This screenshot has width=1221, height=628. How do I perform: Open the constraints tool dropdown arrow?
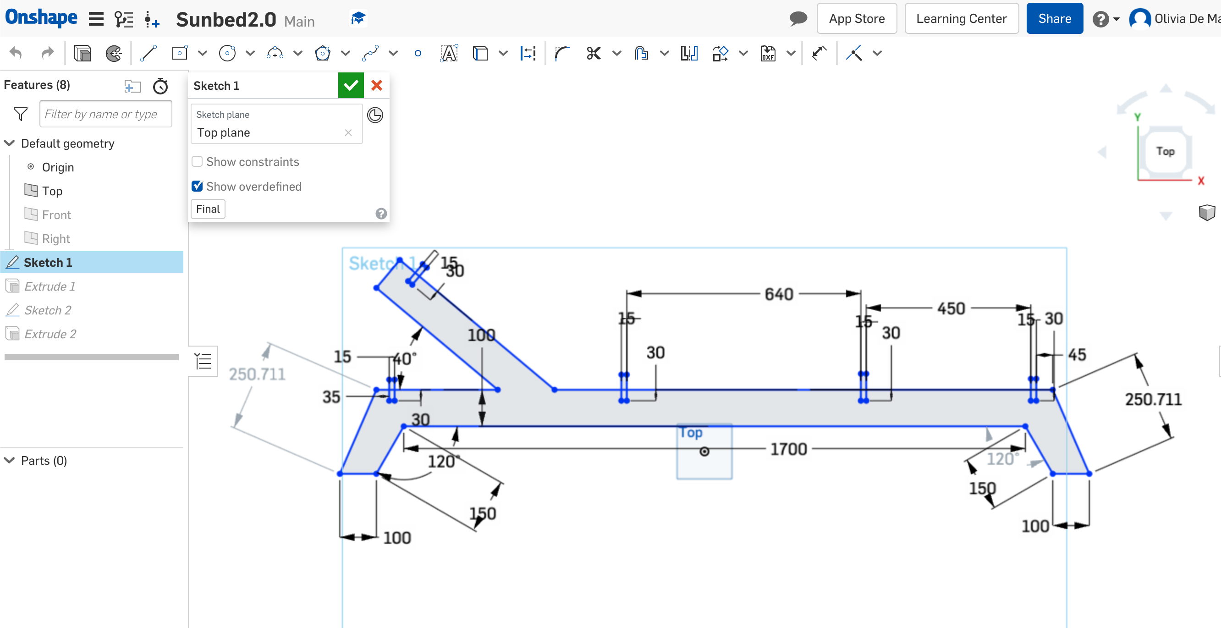click(877, 53)
